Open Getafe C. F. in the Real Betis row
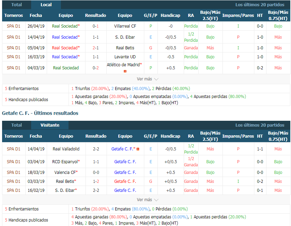 click(125, 181)
